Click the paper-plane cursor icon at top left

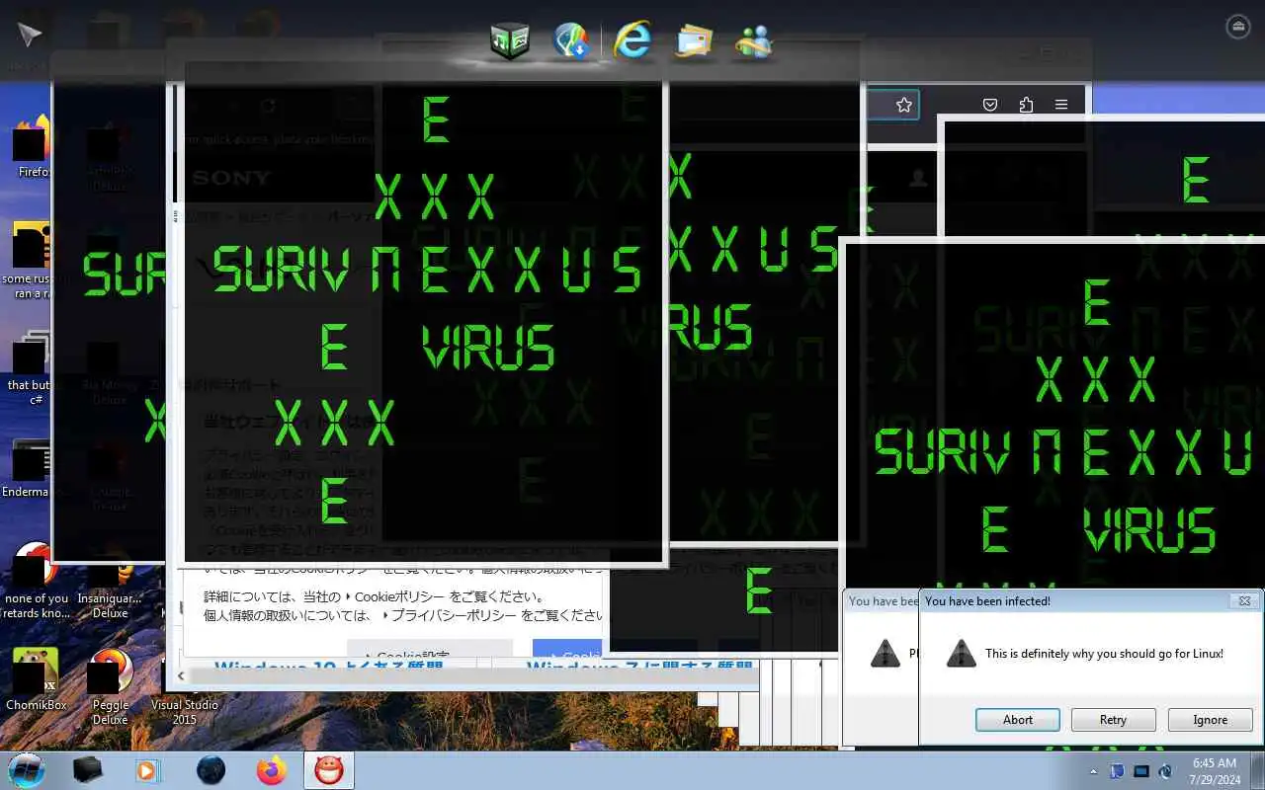point(29,34)
